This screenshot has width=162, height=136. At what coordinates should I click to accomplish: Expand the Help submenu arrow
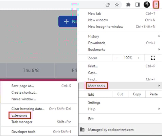point(159,109)
